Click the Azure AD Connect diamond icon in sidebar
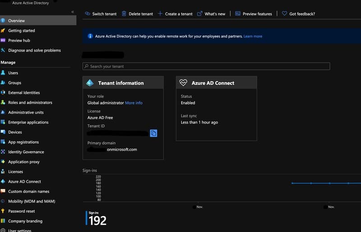 coord(3,182)
